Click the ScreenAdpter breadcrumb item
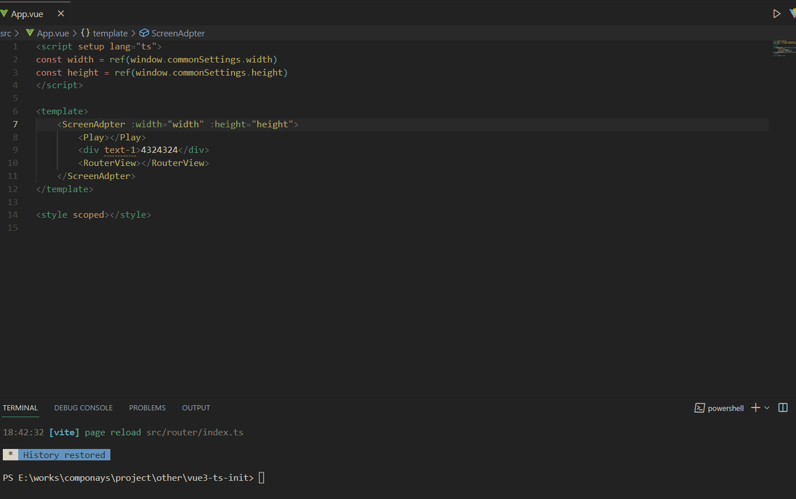 (178, 34)
